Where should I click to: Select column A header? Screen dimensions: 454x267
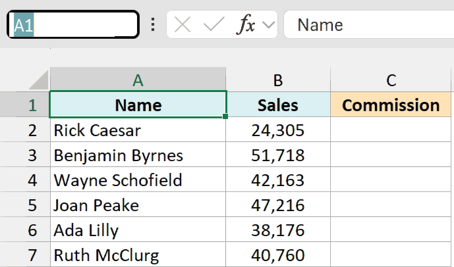pyautogui.click(x=138, y=80)
